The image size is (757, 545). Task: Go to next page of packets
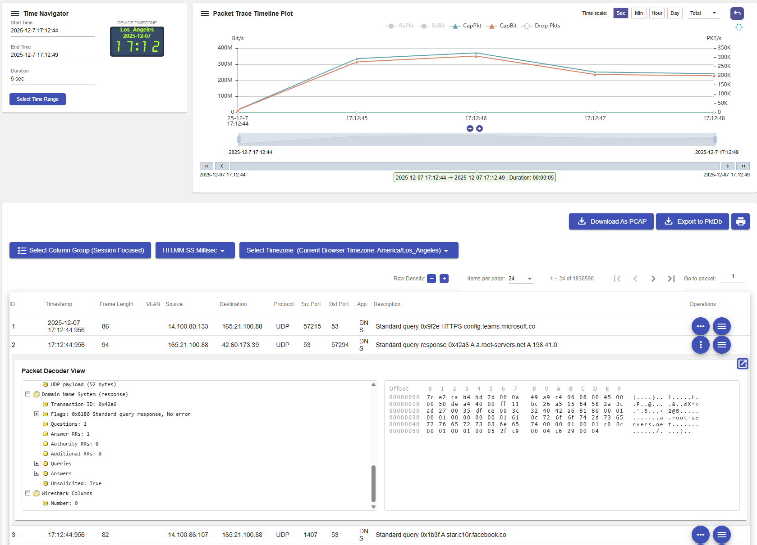[653, 279]
